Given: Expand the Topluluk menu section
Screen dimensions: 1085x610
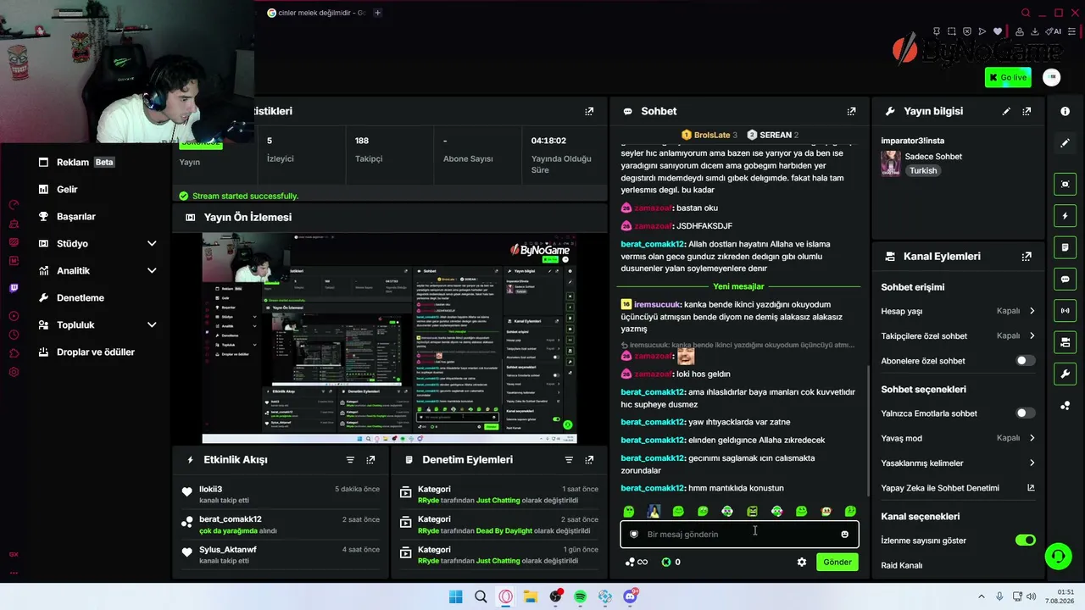Looking at the screenshot, I should point(97,324).
